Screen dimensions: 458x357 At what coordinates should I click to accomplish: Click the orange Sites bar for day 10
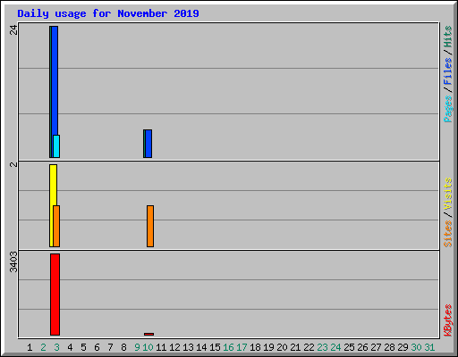[x=150, y=226]
